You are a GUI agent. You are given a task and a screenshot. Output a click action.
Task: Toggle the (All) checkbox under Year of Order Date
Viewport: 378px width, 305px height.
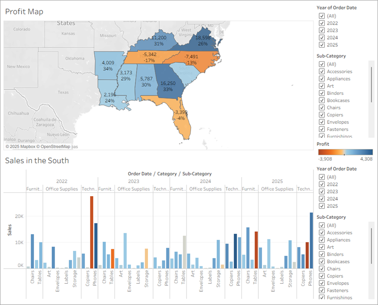[322, 16]
